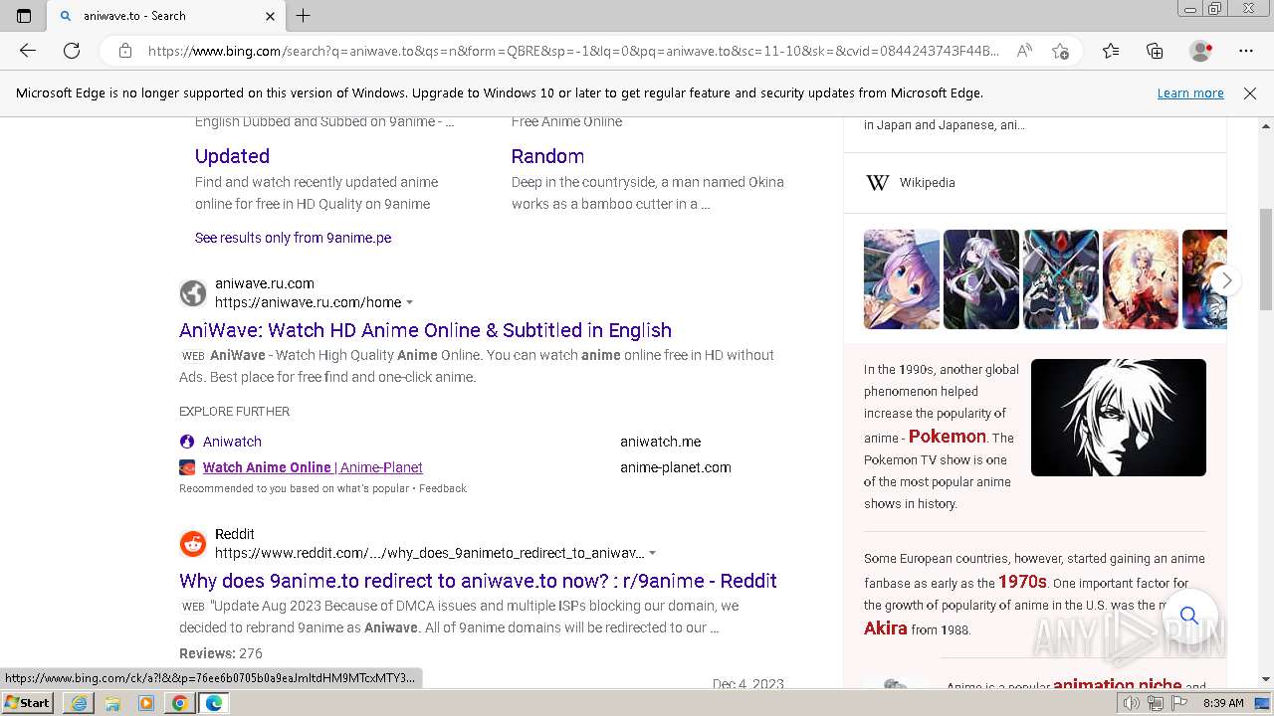Click the 1970s highlighted link
This screenshot has width=1274, height=716.
[1022, 582]
